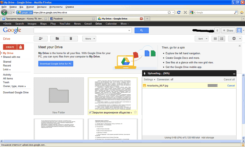Reload the page with the refresh icon
Image resolution: width=245 pixels, height=147 pixels.
click(179, 12)
